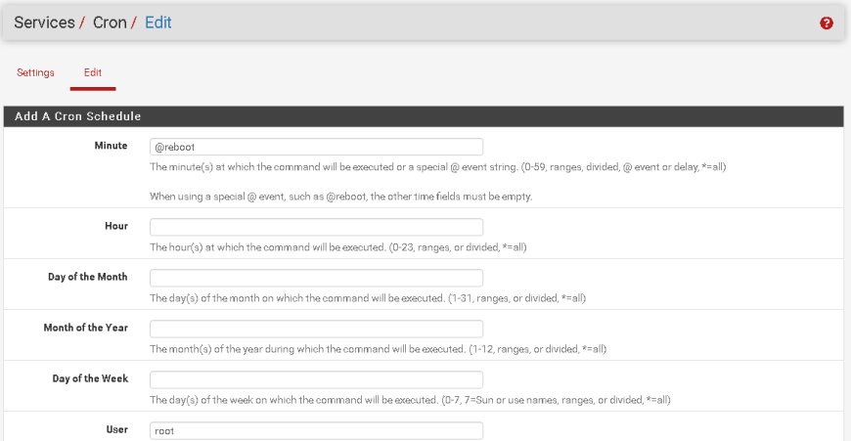Select the Edit tab
Screen dimensions: 851x441
click(x=93, y=72)
